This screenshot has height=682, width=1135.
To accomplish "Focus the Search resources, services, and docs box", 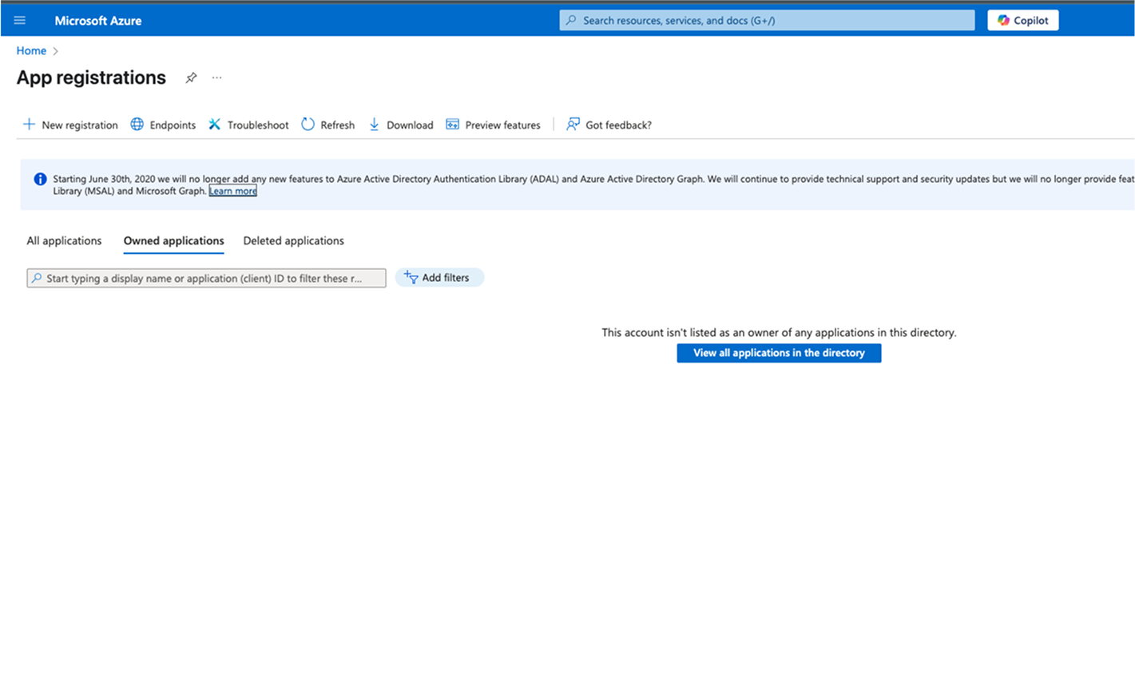I will tap(767, 20).
